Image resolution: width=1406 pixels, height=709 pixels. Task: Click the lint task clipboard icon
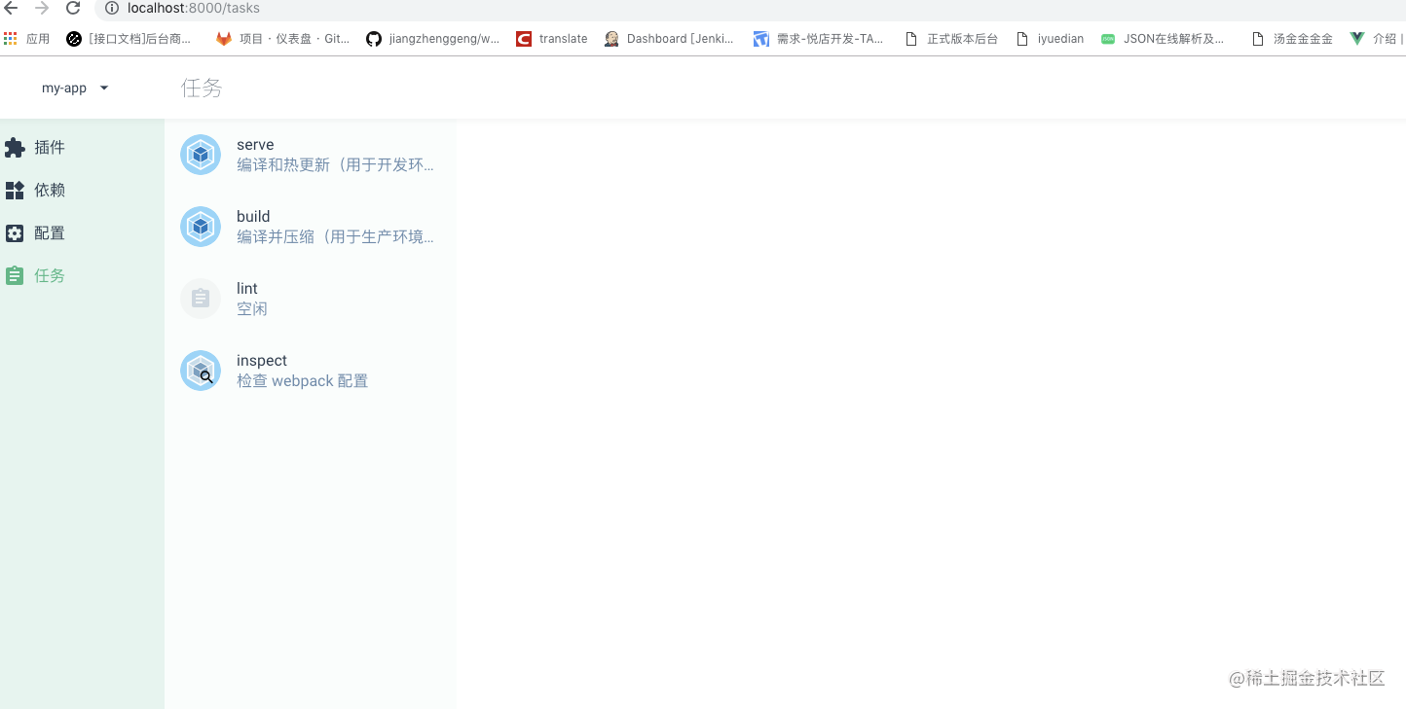pyautogui.click(x=201, y=299)
